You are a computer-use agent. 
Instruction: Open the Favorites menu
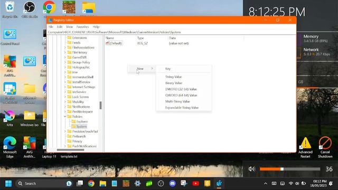point(82,27)
